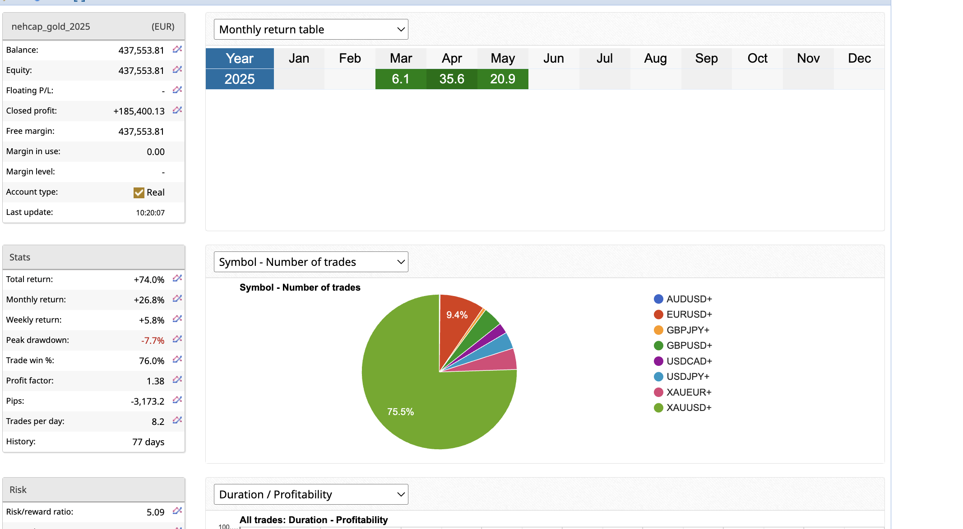Click the Risk/reward ratio chart icon
This screenshot has height=529, width=963.
pyautogui.click(x=177, y=511)
